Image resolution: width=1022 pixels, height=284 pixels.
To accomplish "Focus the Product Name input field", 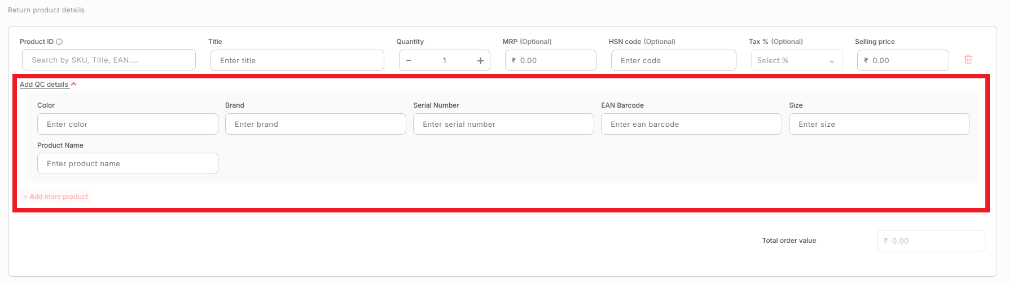I will pyautogui.click(x=128, y=163).
